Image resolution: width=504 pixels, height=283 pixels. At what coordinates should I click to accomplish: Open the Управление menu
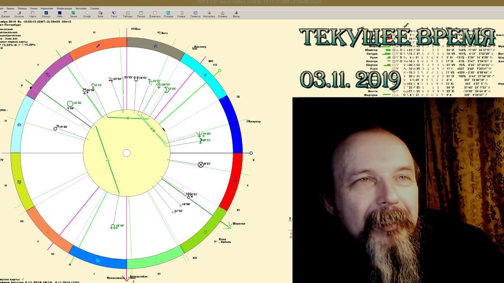(x=47, y=8)
